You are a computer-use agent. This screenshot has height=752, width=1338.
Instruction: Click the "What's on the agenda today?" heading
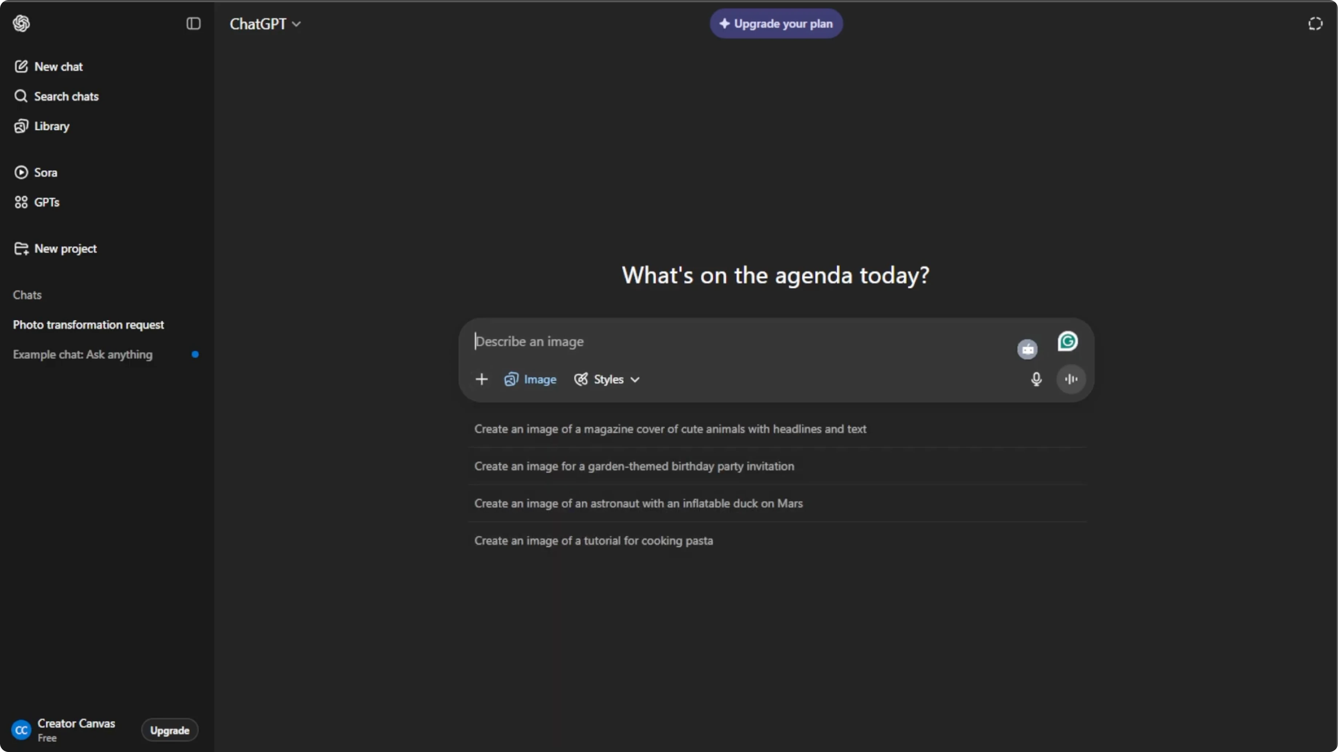(776, 275)
